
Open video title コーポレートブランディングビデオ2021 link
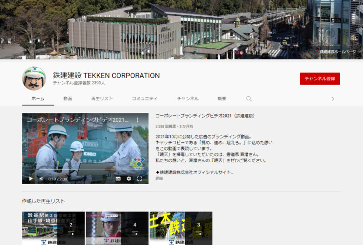(x=205, y=116)
